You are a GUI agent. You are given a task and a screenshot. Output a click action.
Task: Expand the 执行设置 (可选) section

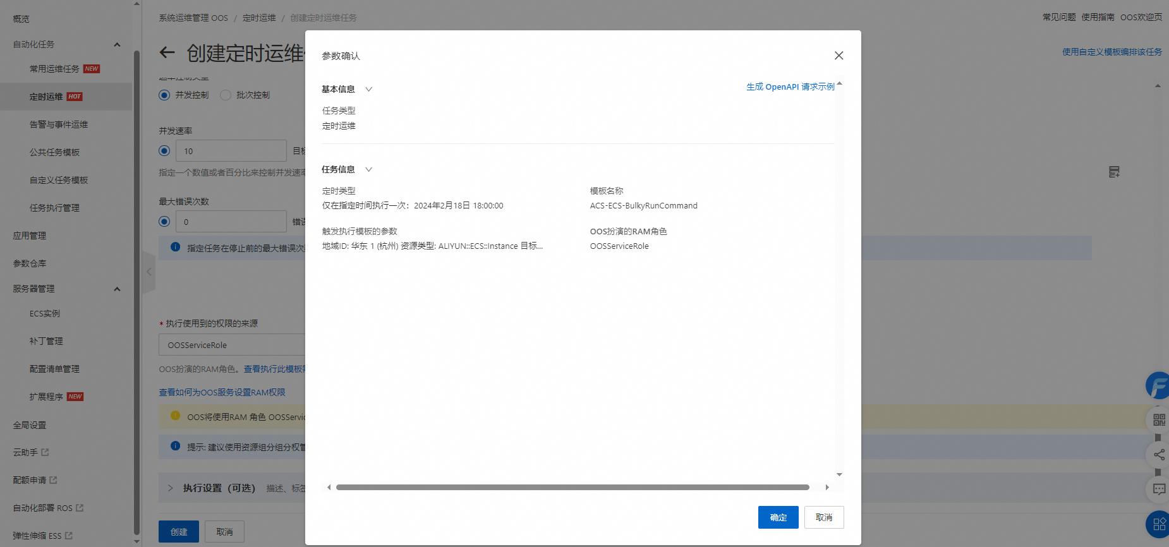[x=170, y=488]
